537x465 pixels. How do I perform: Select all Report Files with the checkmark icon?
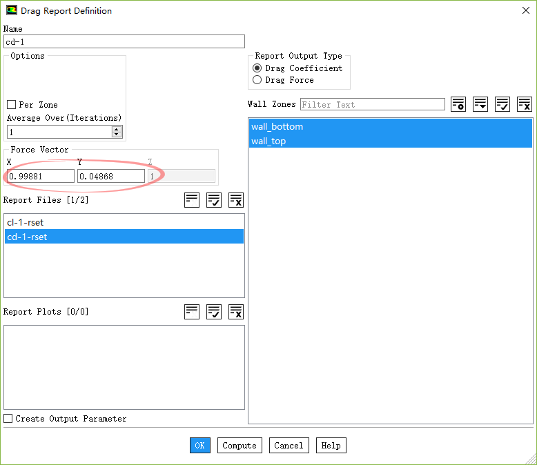point(214,200)
